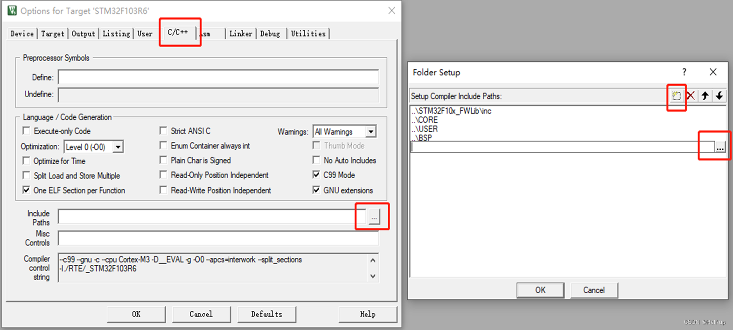Uncheck One ELF Section per Function
This screenshot has width=733, height=330.
tap(27, 190)
